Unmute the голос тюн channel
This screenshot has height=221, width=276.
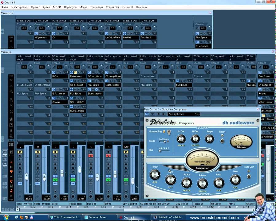(x=73, y=152)
